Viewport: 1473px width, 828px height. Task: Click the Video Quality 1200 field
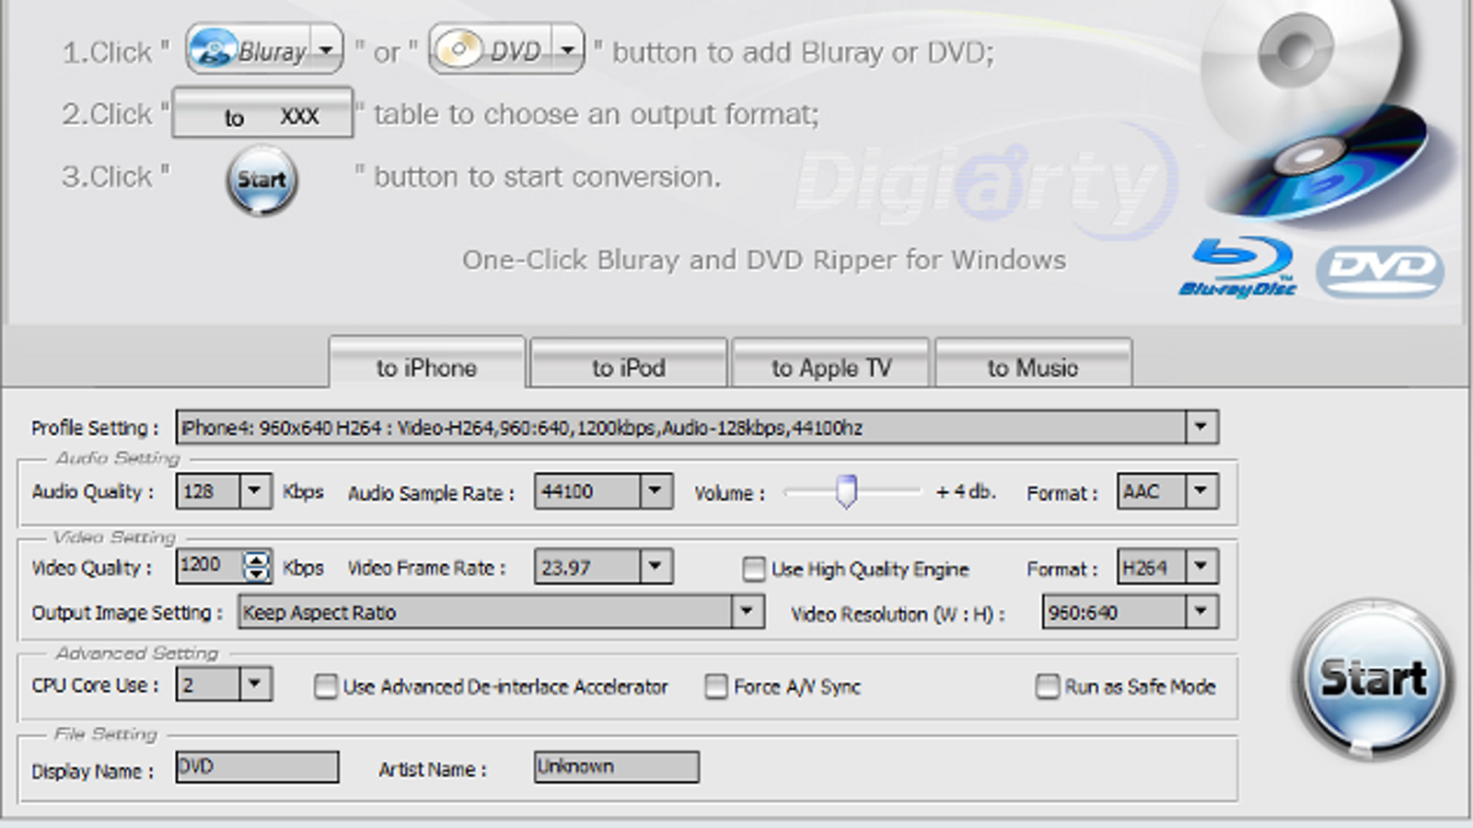click(x=209, y=566)
